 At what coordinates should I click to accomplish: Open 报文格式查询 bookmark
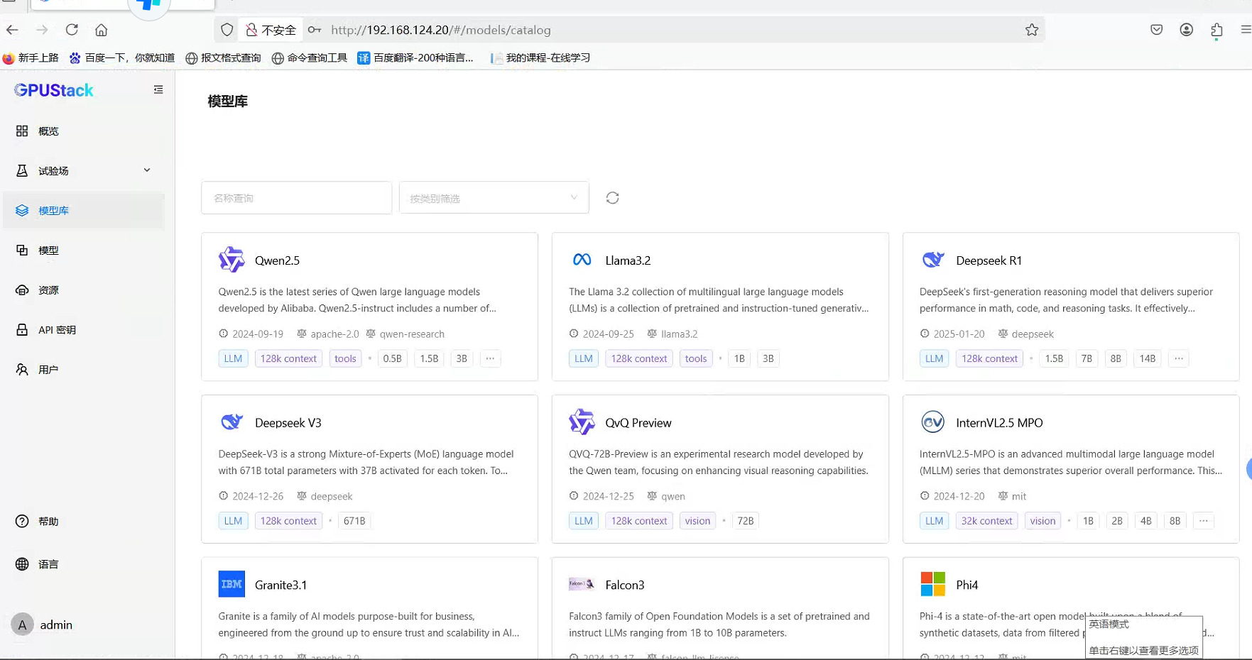[223, 57]
